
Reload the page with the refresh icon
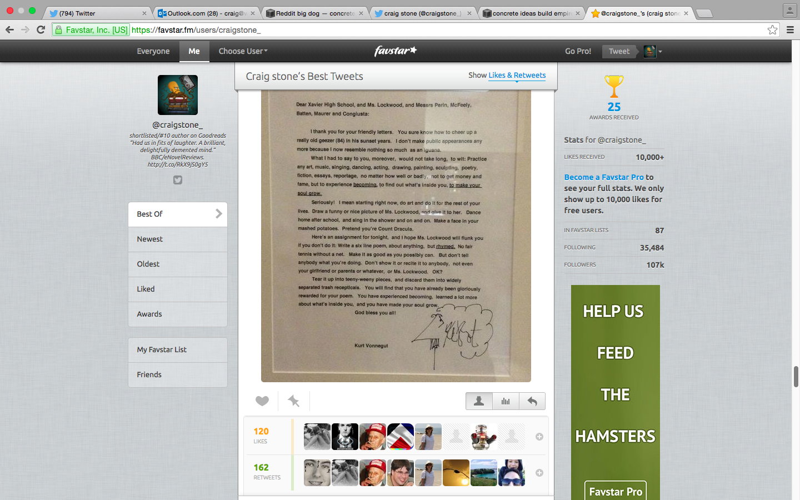41,30
